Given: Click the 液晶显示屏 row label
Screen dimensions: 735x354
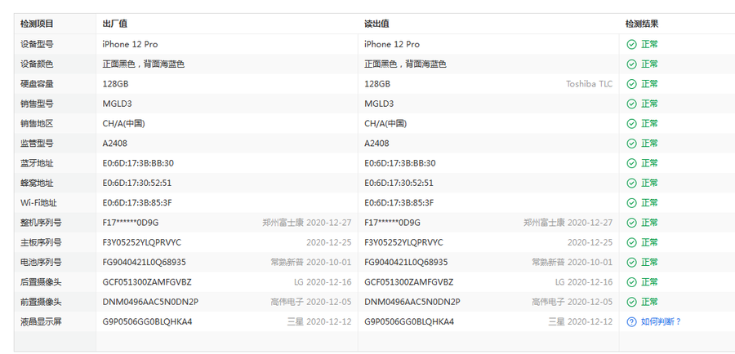Looking at the screenshot, I should pyautogui.click(x=41, y=321).
